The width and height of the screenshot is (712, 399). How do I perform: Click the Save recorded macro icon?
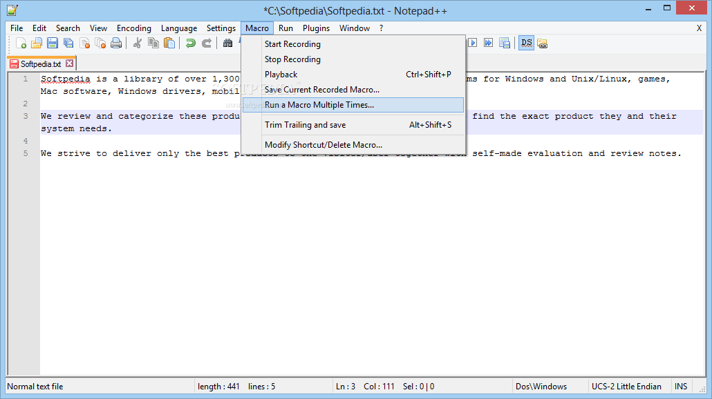click(x=505, y=43)
